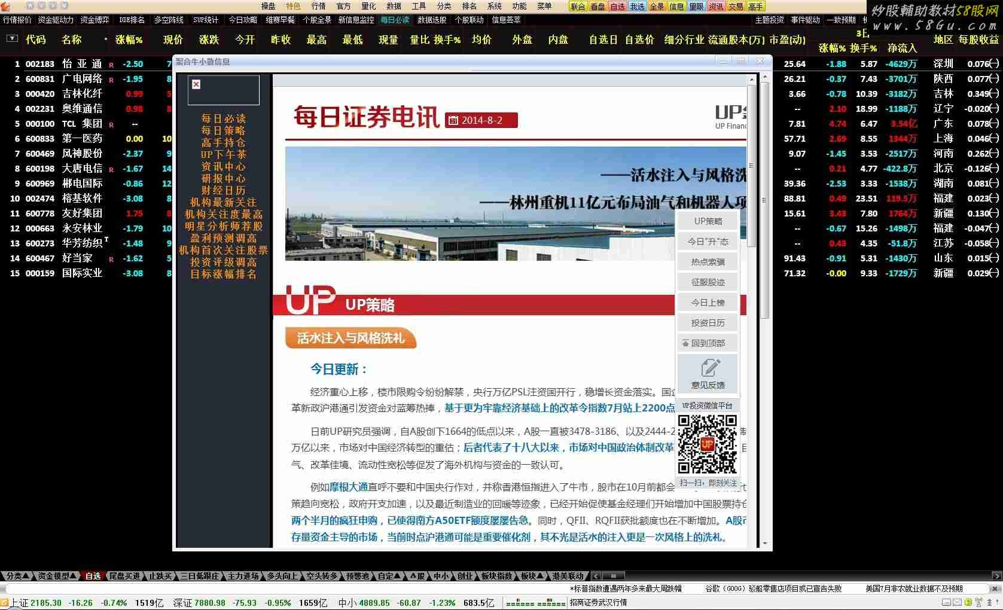Sort by the 涨幅% column header
The image size is (1003, 610).
pyautogui.click(x=129, y=39)
